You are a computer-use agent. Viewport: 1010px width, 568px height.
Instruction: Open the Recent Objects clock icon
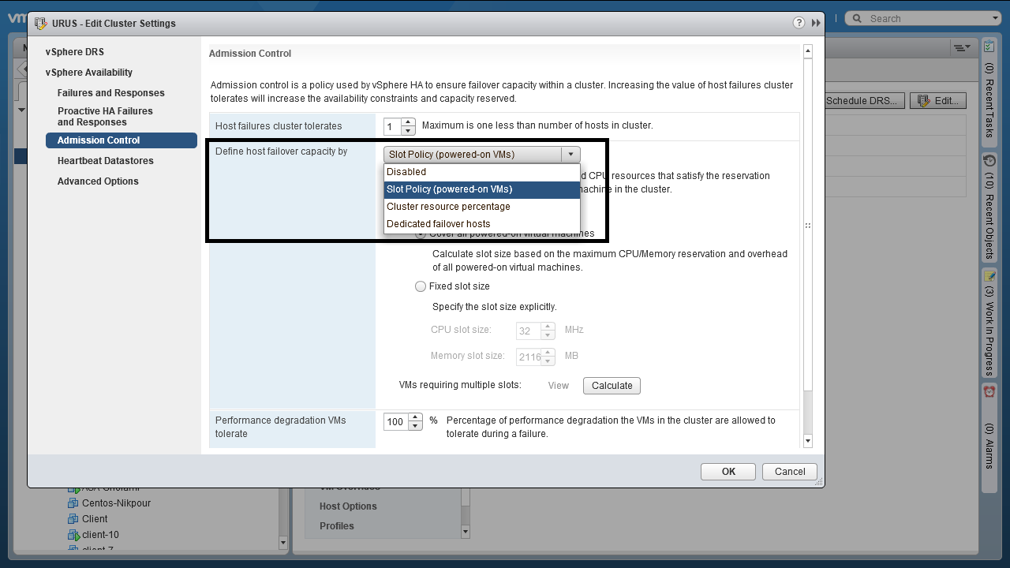click(989, 161)
